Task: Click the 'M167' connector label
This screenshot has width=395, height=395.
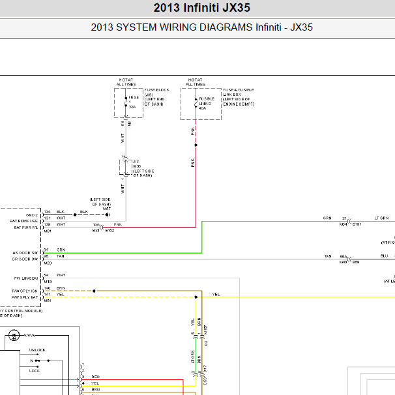Action: pyautogui.click(x=205, y=330)
